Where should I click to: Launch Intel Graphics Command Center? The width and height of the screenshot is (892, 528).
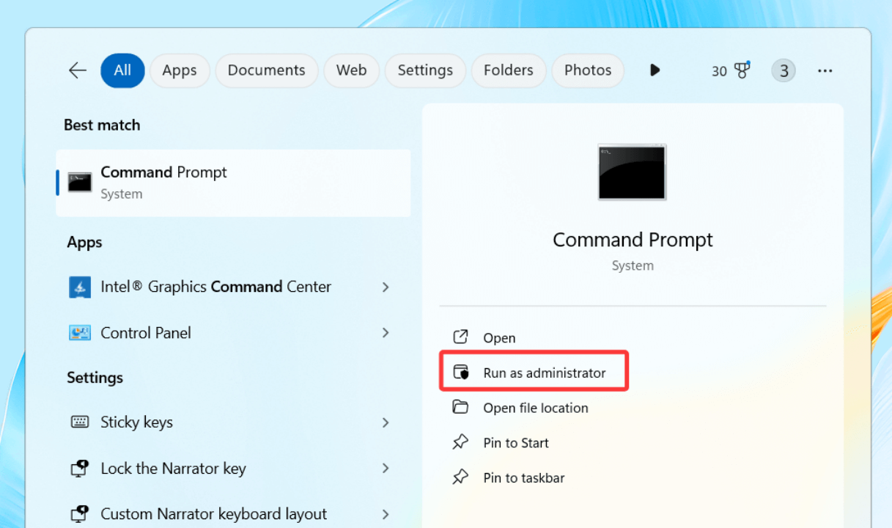pyautogui.click(x=215, y=287)
